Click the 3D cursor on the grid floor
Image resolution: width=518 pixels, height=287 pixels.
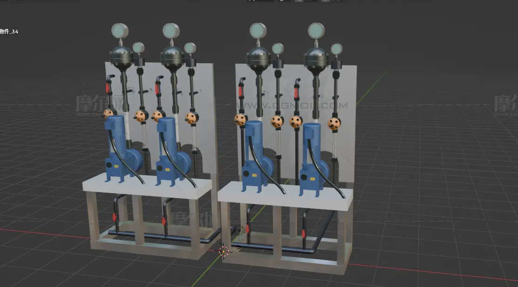click(x=224, y=251)
